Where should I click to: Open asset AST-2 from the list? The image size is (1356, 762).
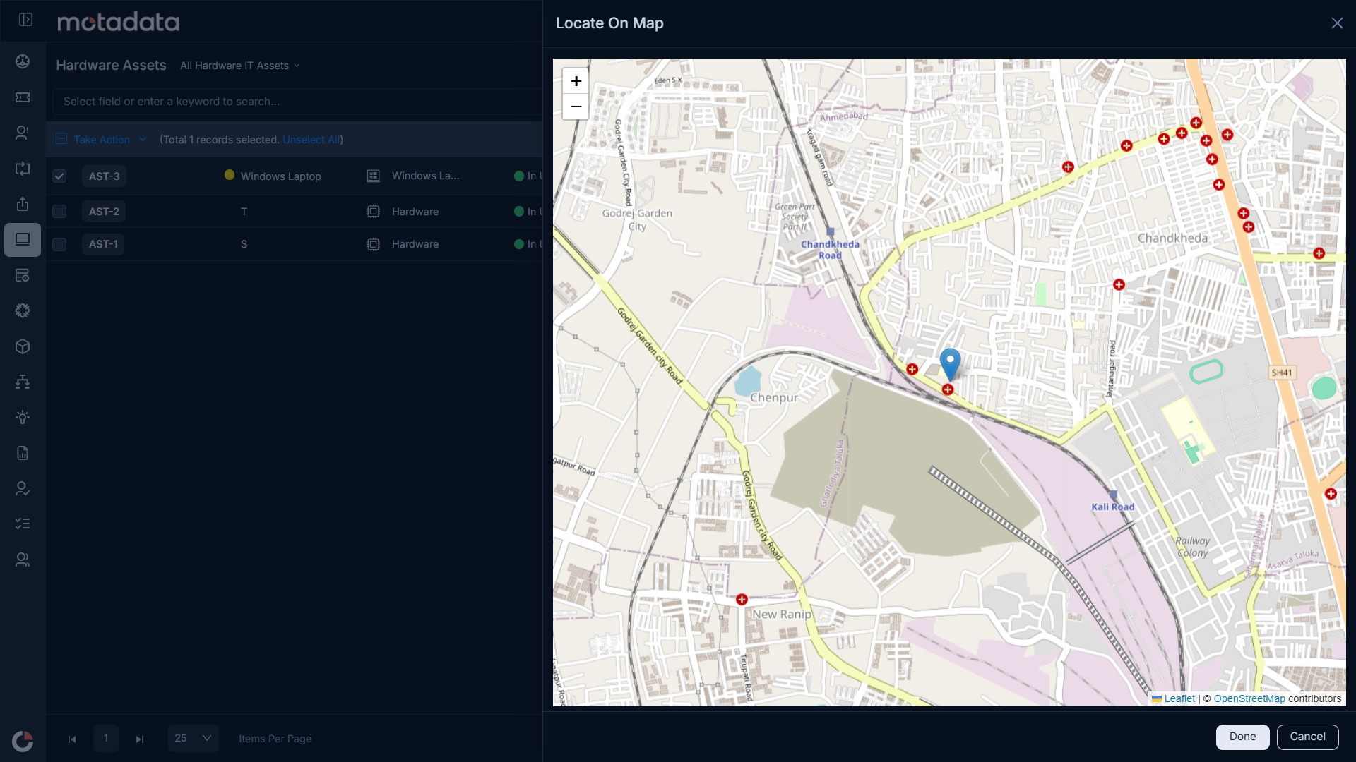click(104, 212)
